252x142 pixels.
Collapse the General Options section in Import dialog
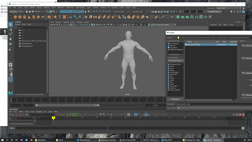click(243, 46)
